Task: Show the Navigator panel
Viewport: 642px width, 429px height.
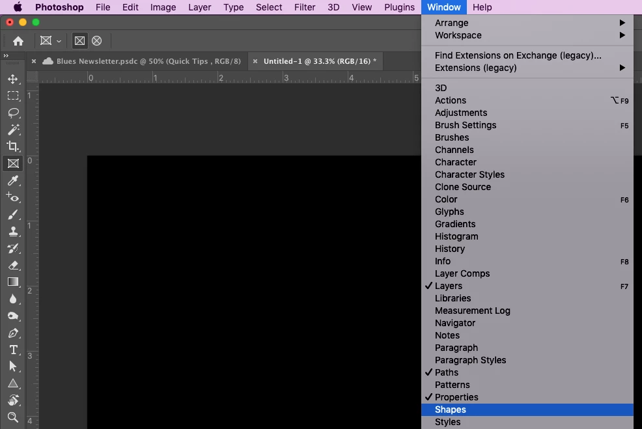Action: (x=527, y=324)
